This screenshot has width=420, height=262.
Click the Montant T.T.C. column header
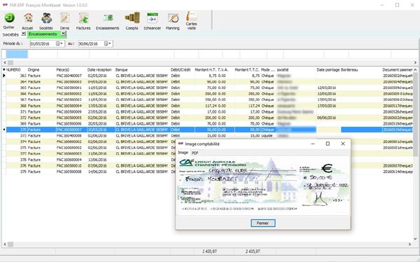click(247, 70)
